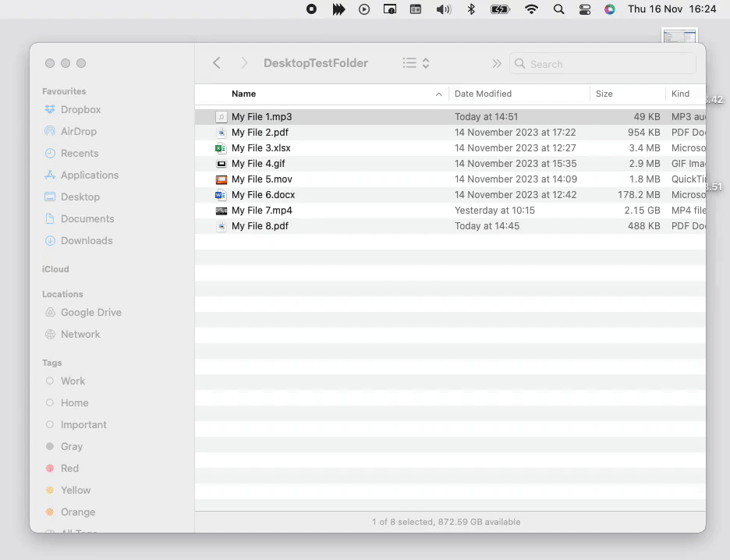The height and width of the screenshot is (560, 730).
Task: Go forward with the Finder forward arrow
Action: (x=244, y=63)
